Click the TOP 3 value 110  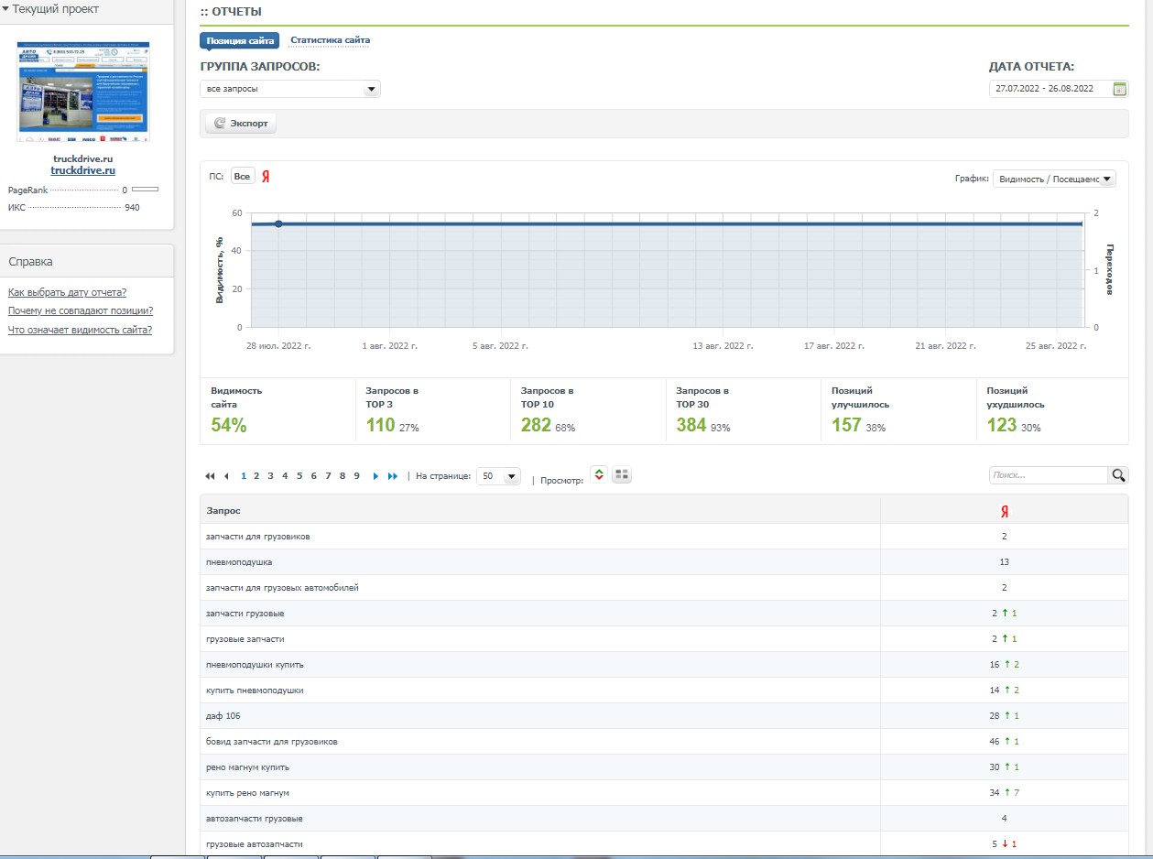click(x=380, y=425)
